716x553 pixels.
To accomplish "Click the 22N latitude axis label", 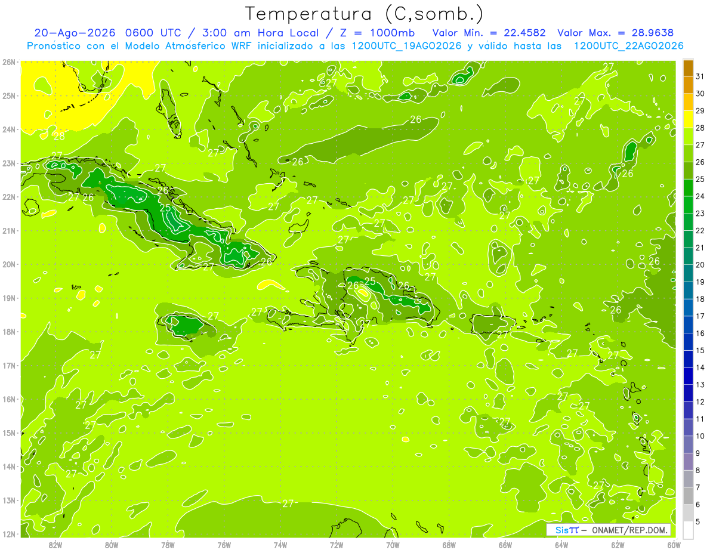I will point(8,197).
